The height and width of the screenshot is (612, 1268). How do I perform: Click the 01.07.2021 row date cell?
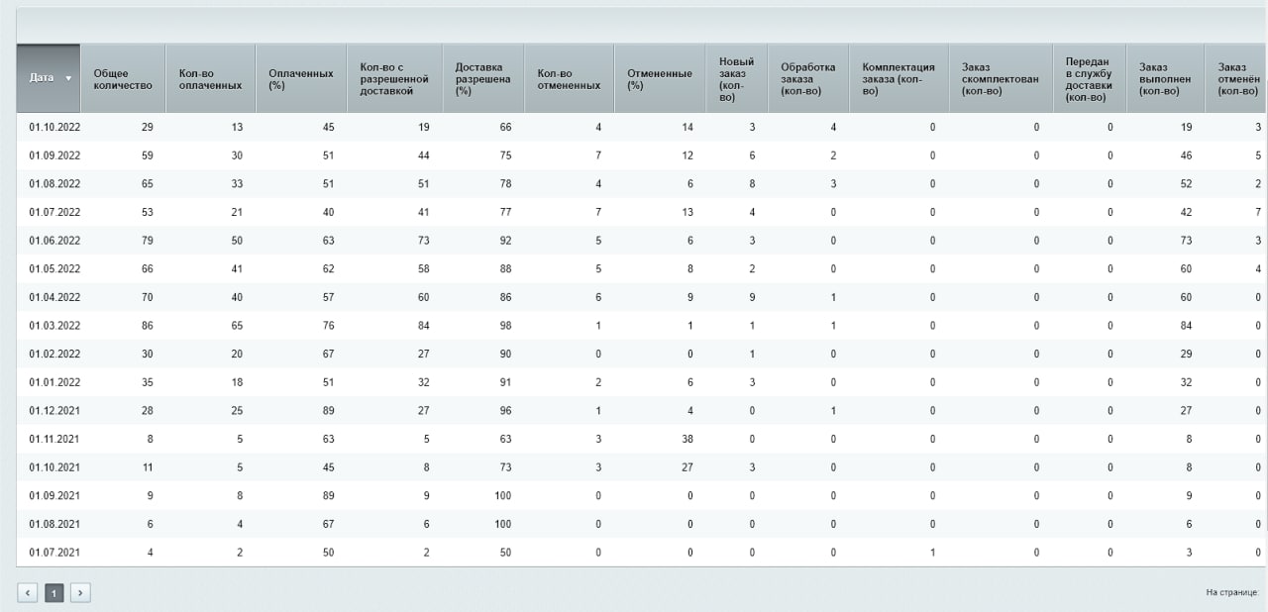tap(54, 553)
